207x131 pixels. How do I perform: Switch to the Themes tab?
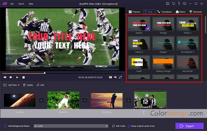(134, 12)
